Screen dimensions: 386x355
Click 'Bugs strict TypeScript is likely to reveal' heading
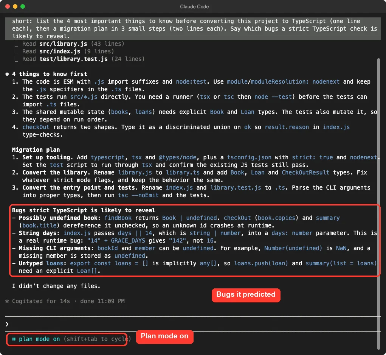(x=84, y=210)
